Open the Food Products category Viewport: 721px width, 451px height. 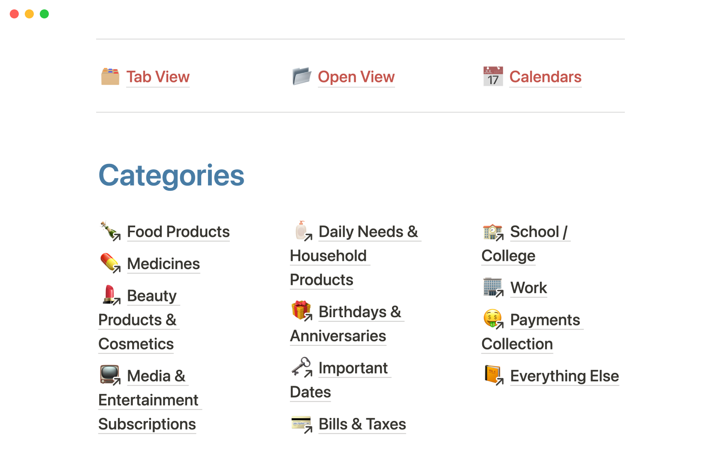pyautogui.click(x=178, y=232)
